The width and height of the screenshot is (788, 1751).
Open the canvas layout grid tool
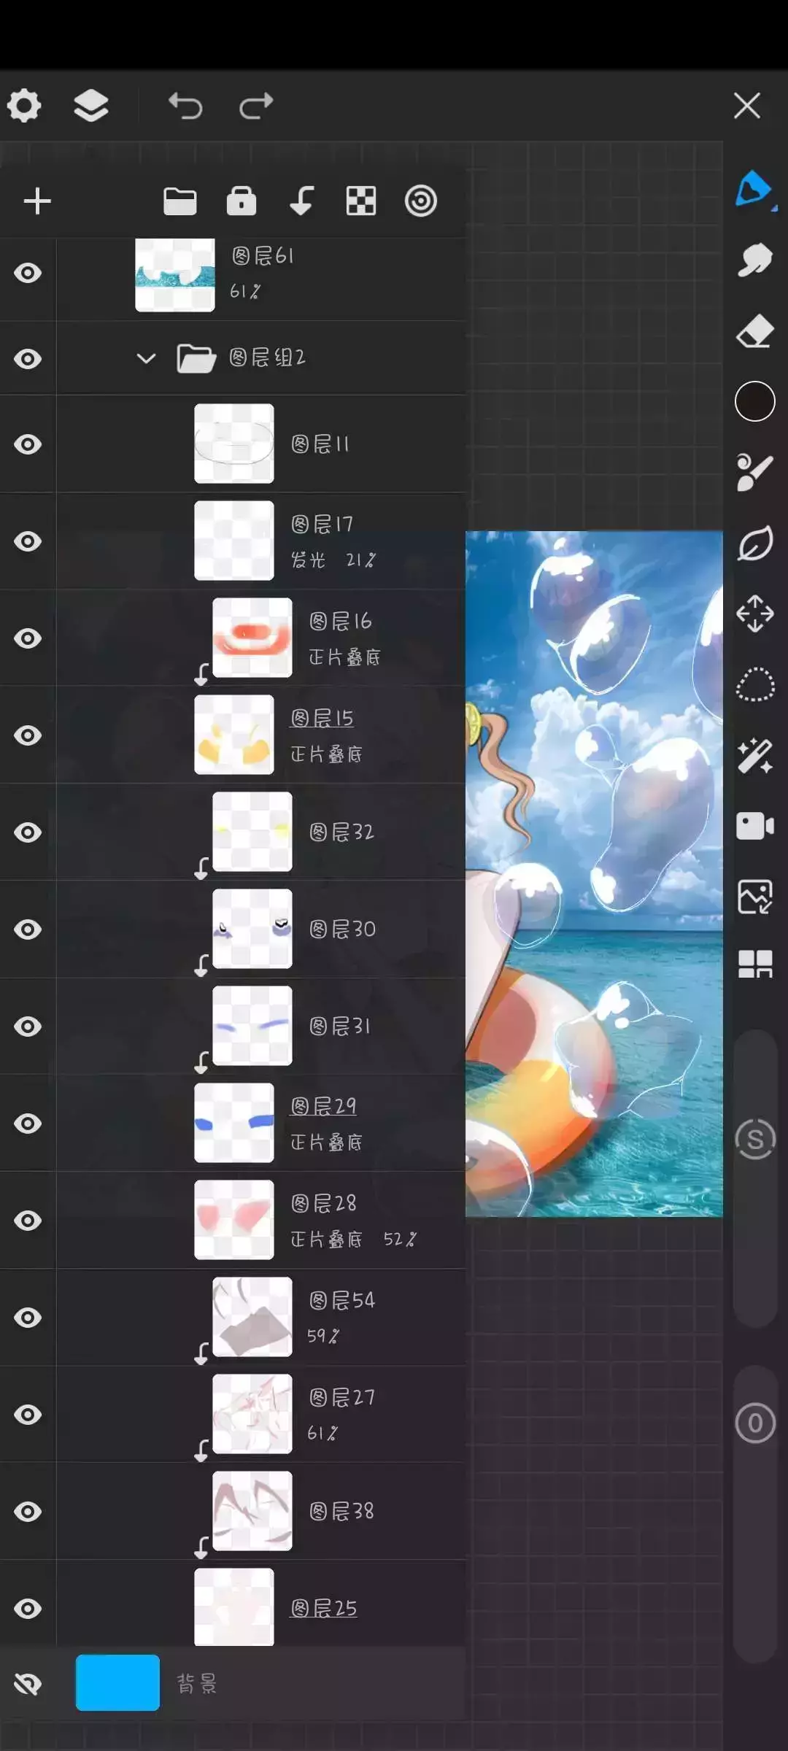click(x=754, y=964)
